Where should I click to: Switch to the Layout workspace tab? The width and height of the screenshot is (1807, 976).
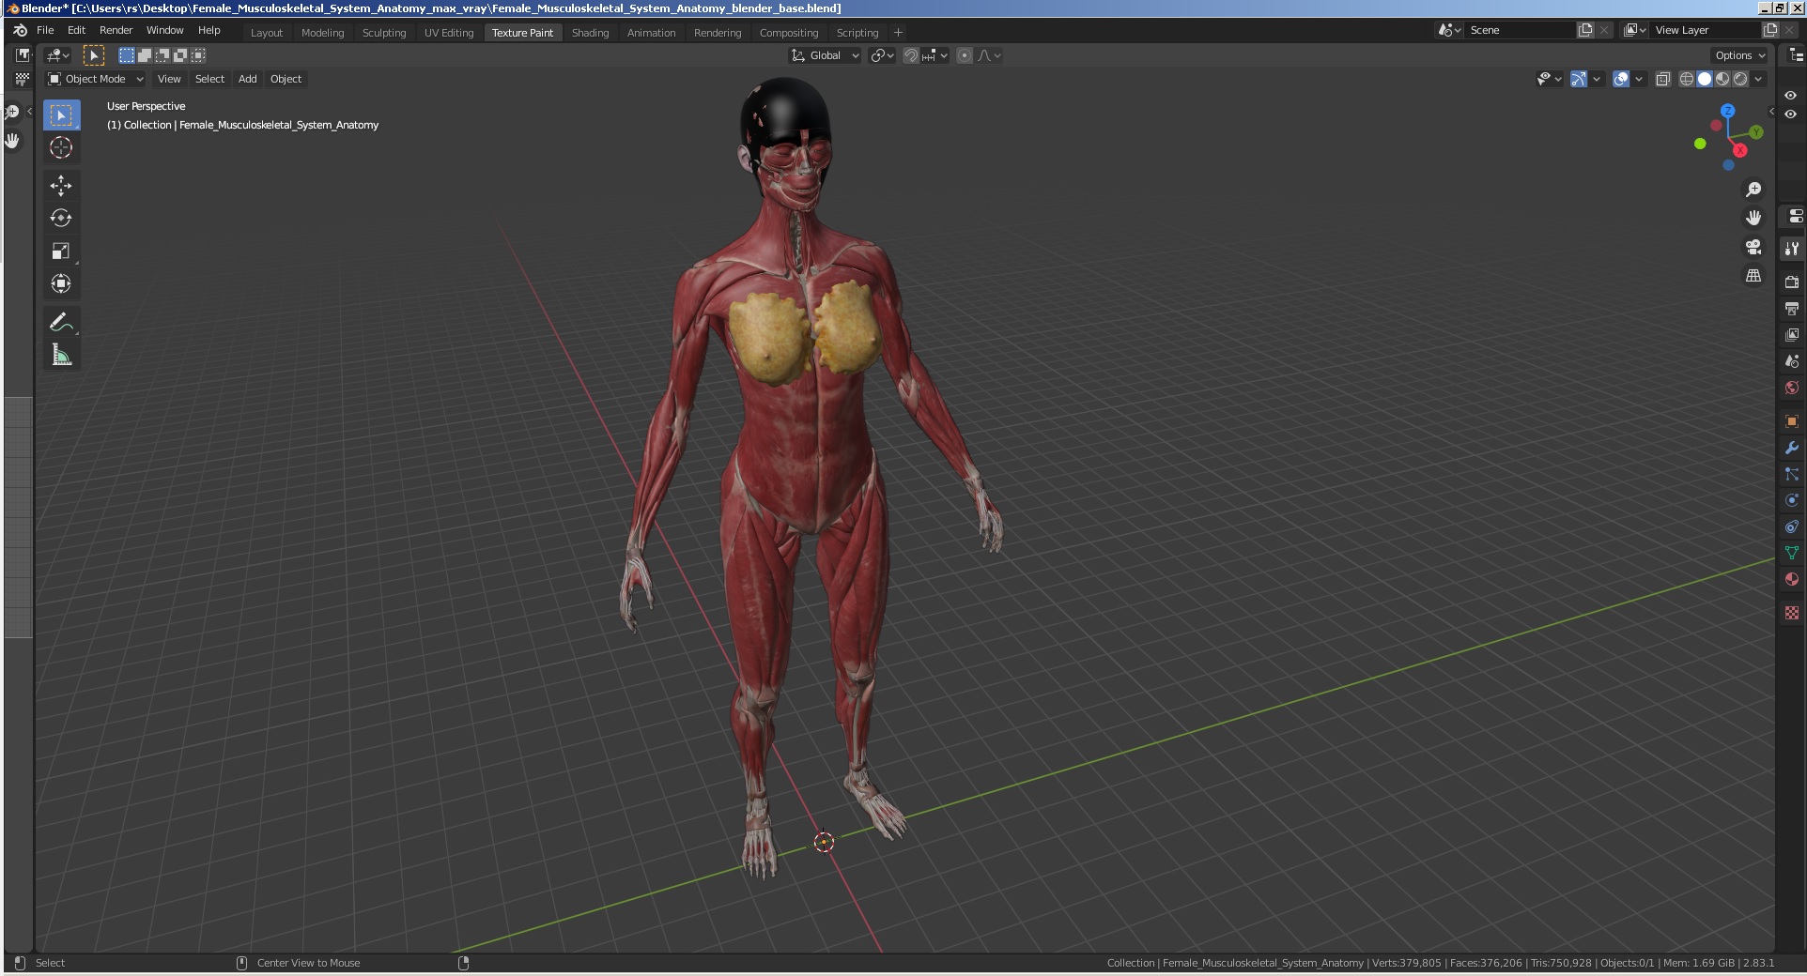pos(267,32)
